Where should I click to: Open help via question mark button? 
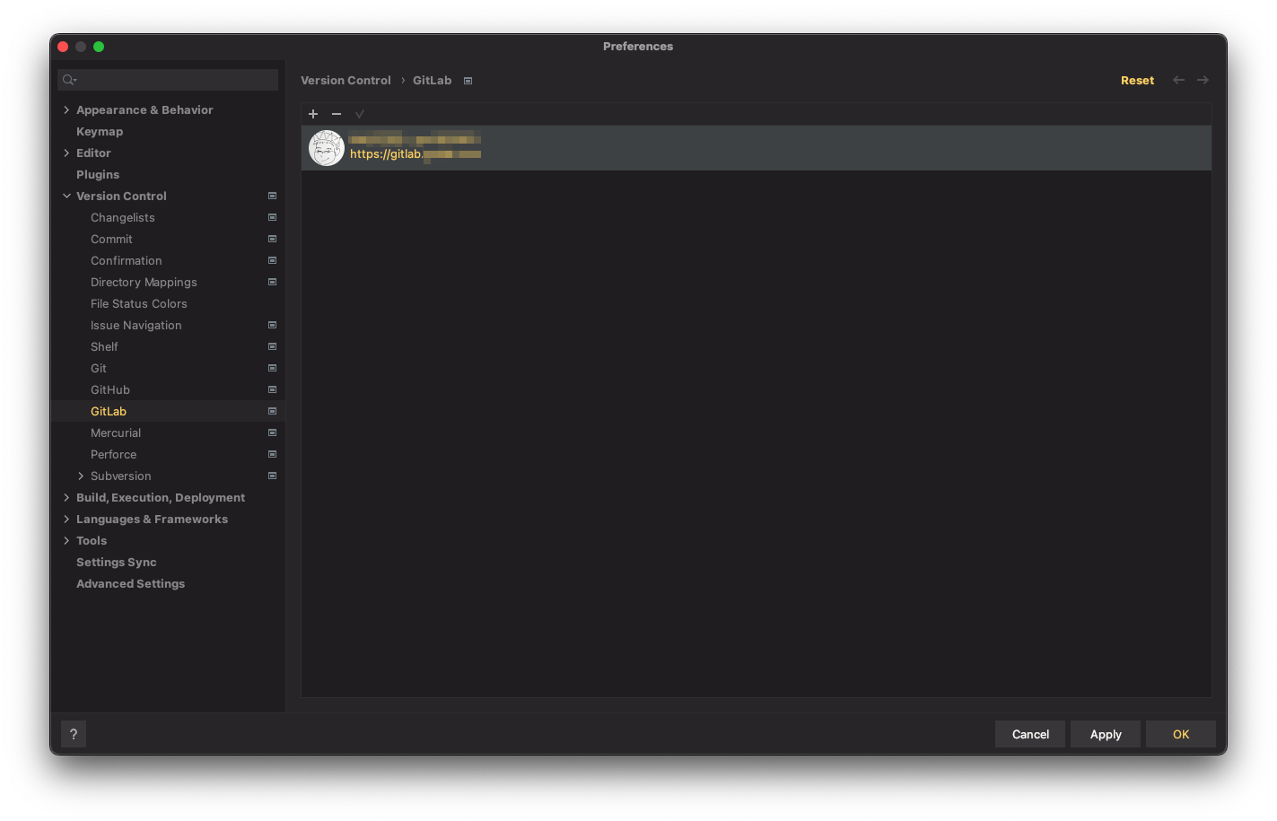point(74,734)
